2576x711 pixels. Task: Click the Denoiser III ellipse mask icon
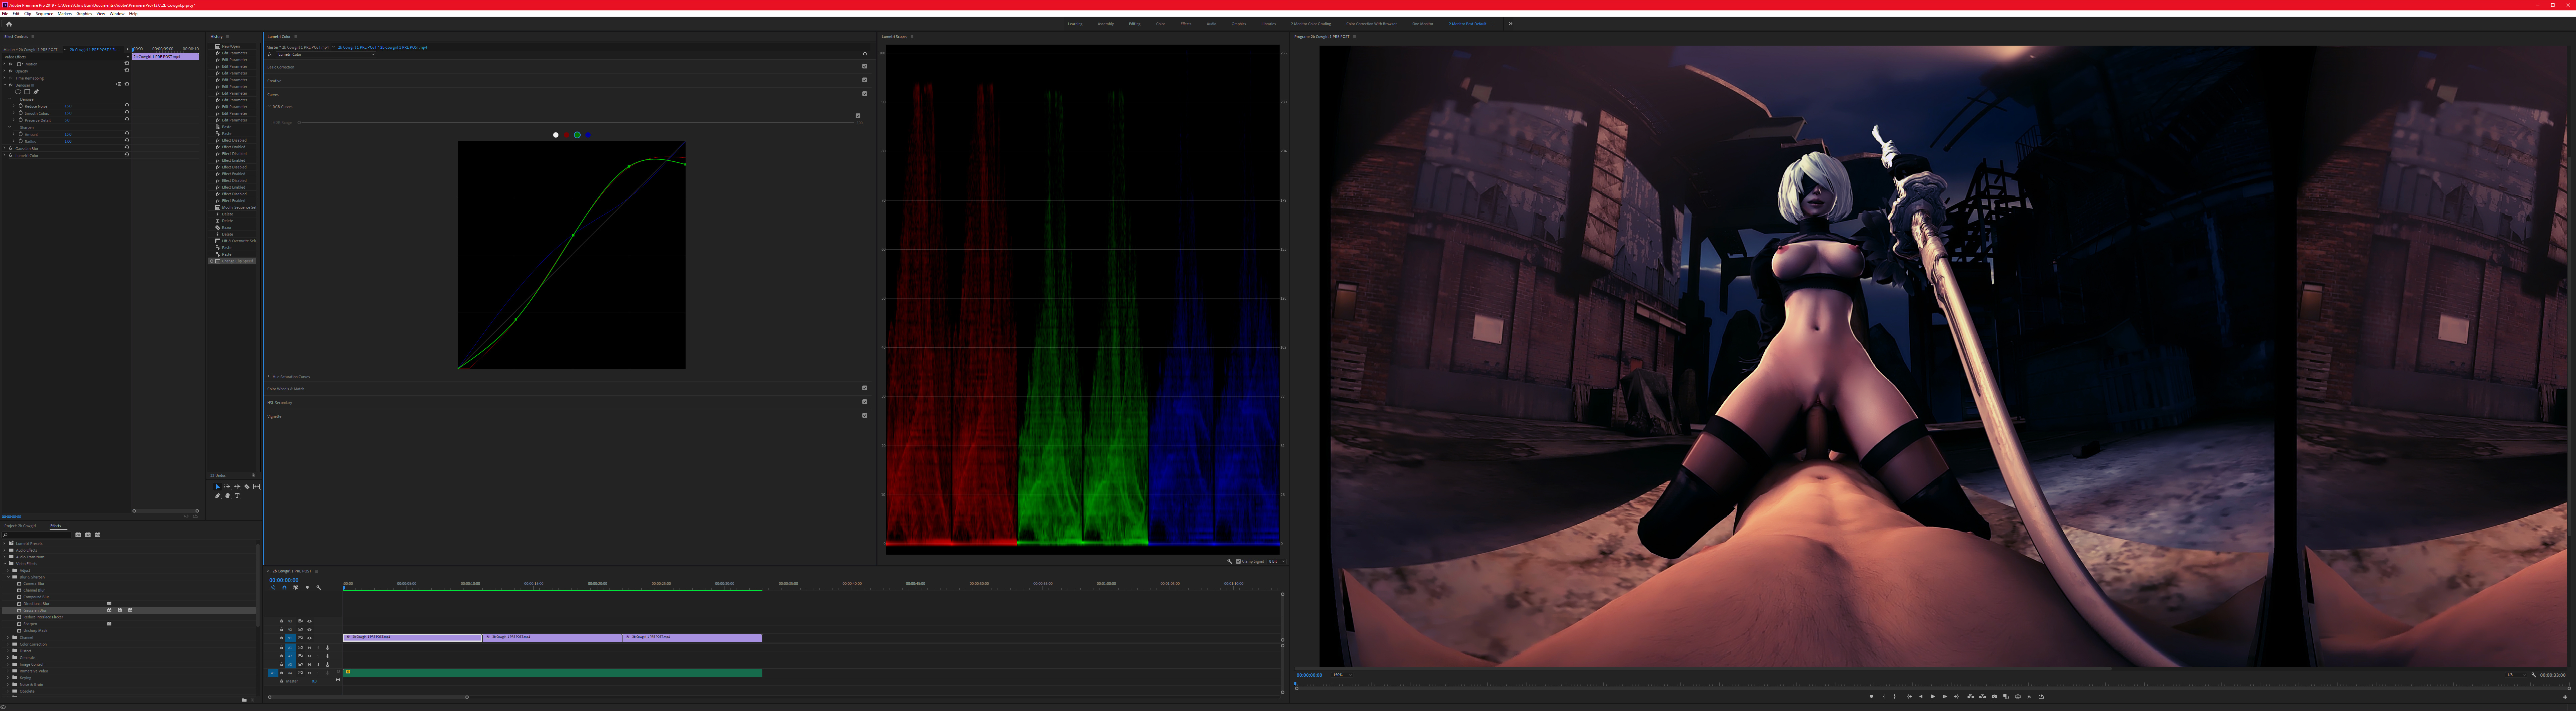coord(18,92)
